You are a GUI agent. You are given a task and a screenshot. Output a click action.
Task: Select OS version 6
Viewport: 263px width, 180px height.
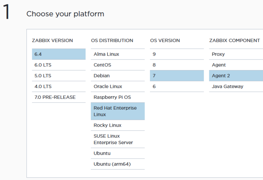tap(177, 86)
